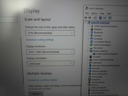Open the 150% (Recommended) scaling dropdown

[x=50, y=33]
